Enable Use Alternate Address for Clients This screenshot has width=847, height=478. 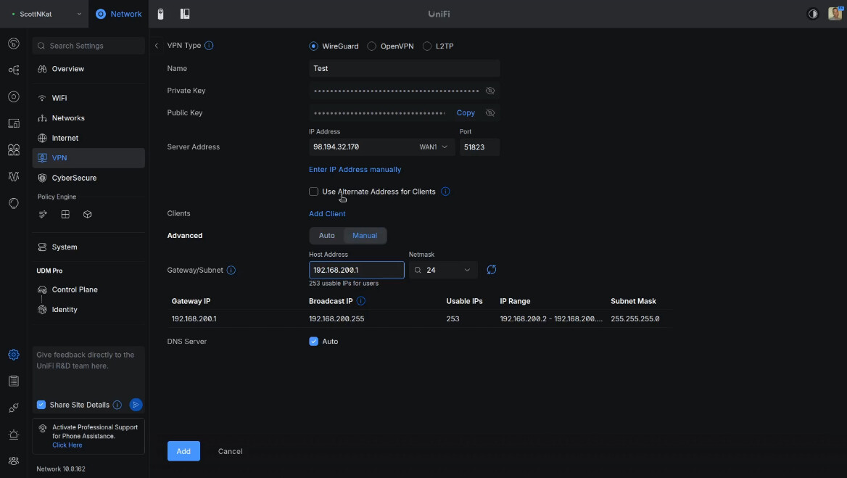coord(314,191)
